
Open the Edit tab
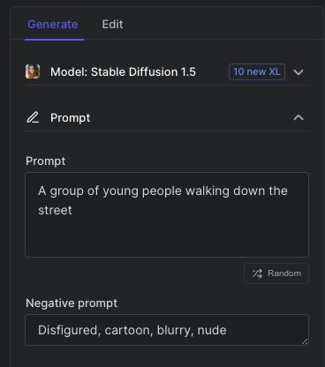[112, 25]
